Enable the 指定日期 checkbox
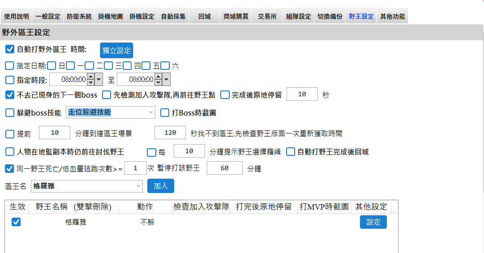 (9, 66)
